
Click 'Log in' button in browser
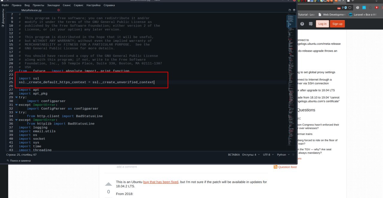[322, 24]
